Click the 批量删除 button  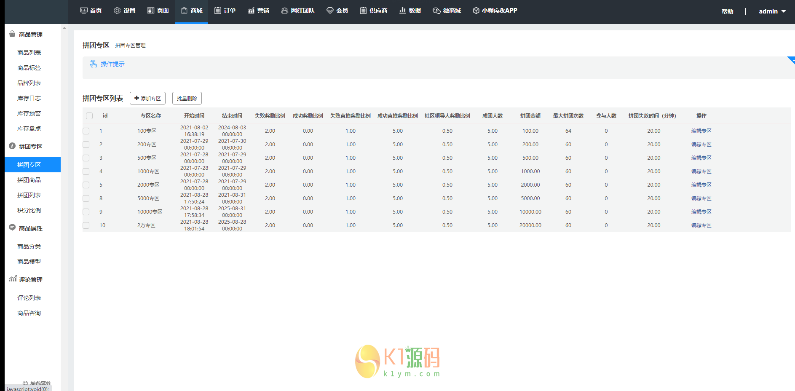pyautogui.click(x=187, y=98)
